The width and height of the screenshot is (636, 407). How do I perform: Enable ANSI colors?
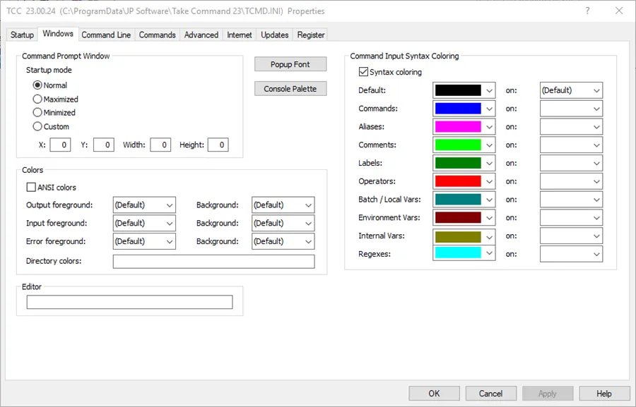(31, 187)
